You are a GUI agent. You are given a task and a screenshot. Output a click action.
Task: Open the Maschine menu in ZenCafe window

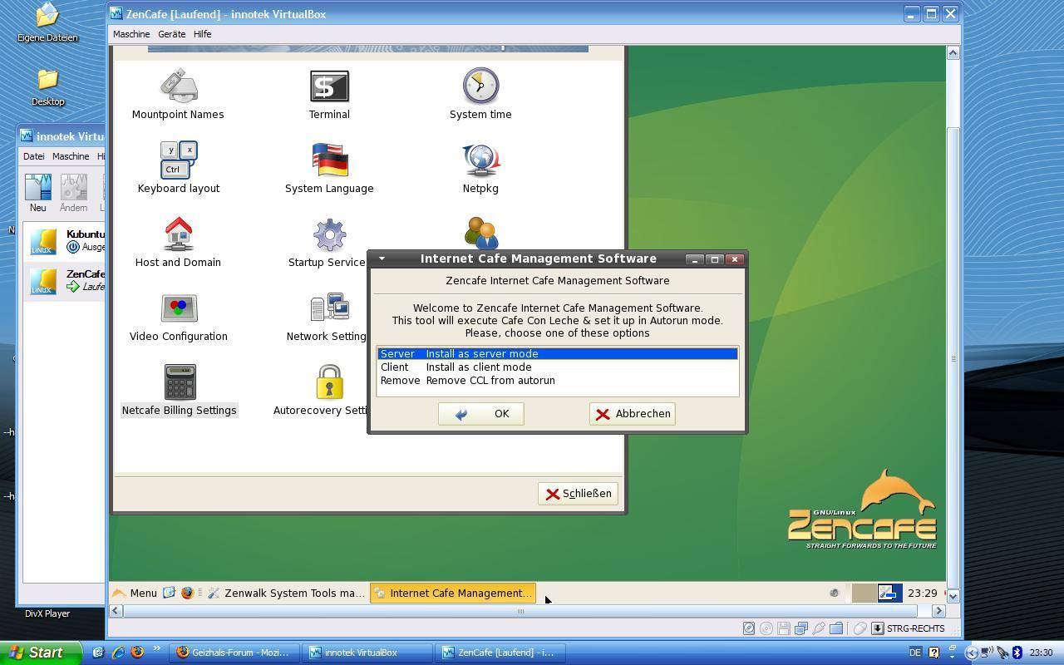pyautogui.click(x=131, y=34)
